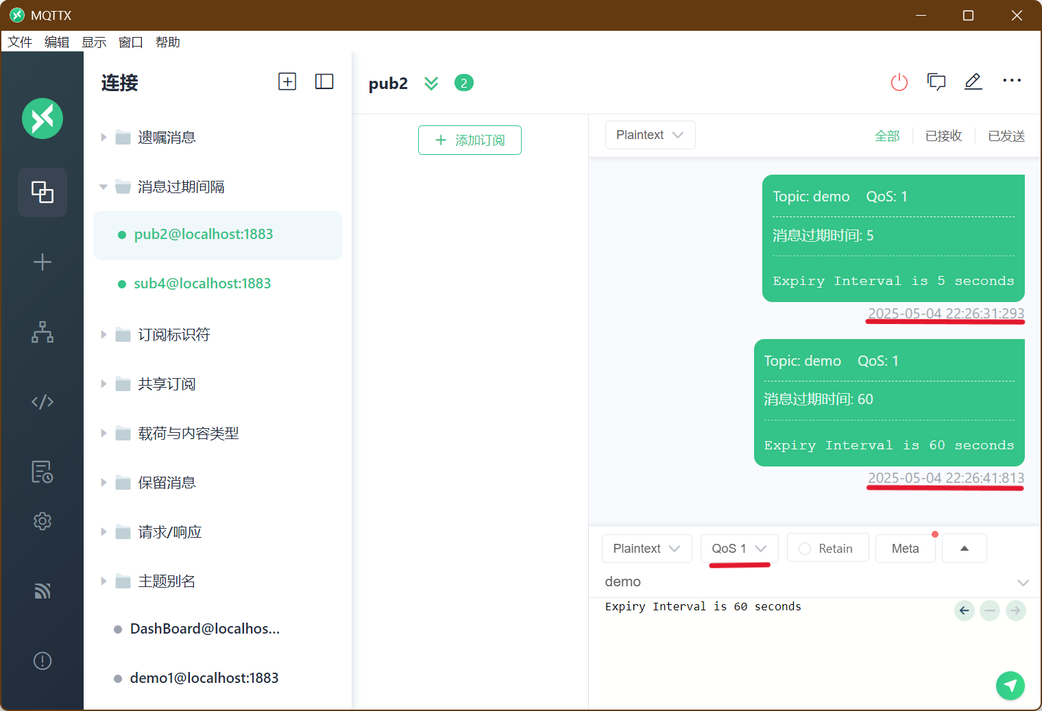Open new window chat icon
This screenshot has height=711, width=1042.
pos(936,82)
